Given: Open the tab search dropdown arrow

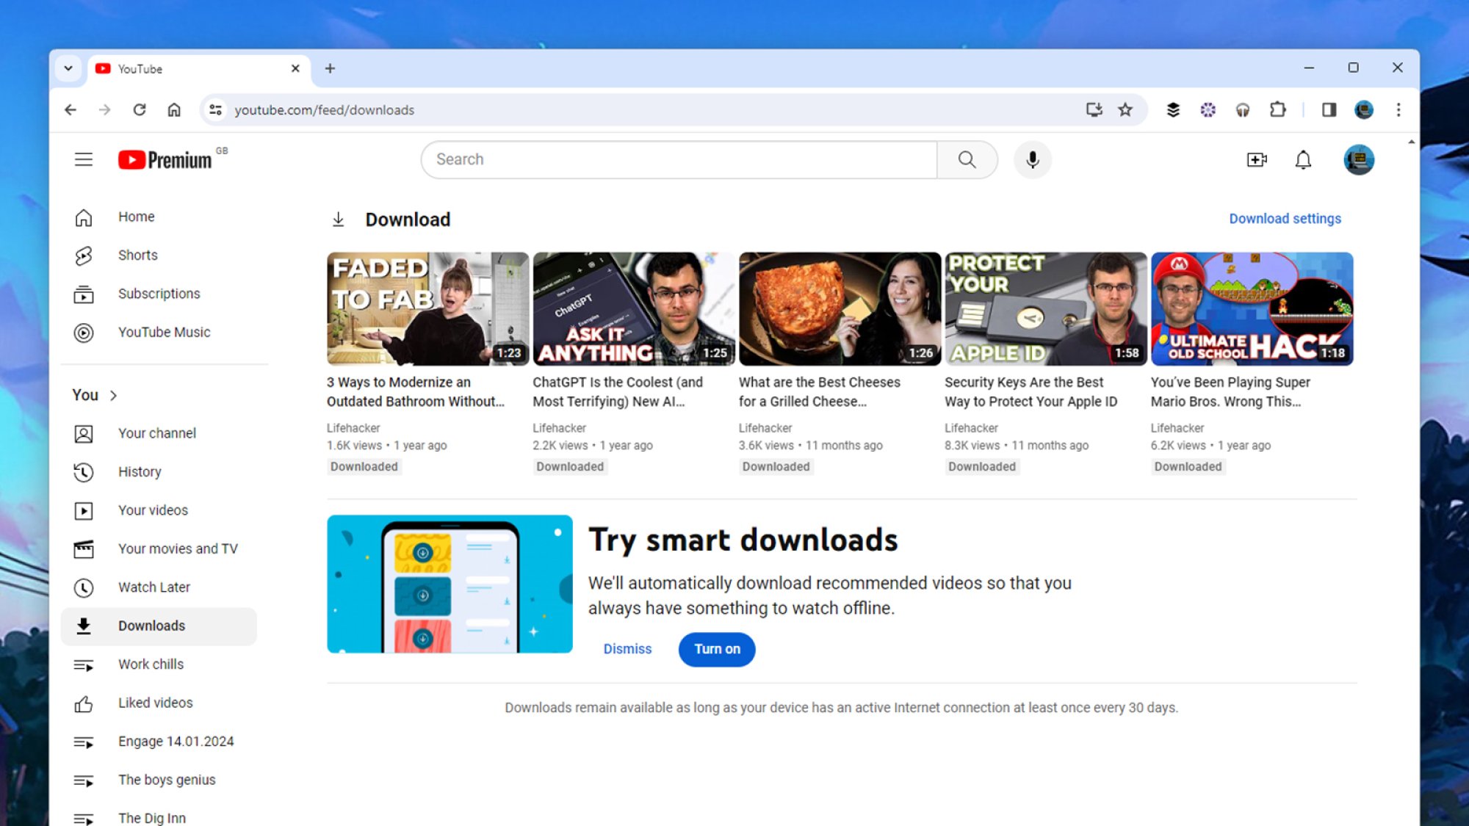Looking at the screenshot, I should (x=68, y=68).
